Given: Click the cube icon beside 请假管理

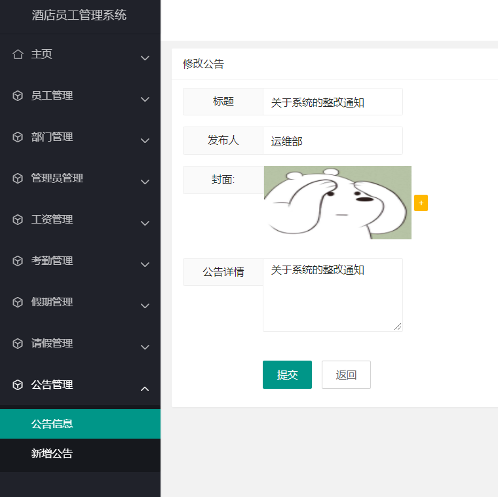Looking at the screenshot, I should (18, 343).
